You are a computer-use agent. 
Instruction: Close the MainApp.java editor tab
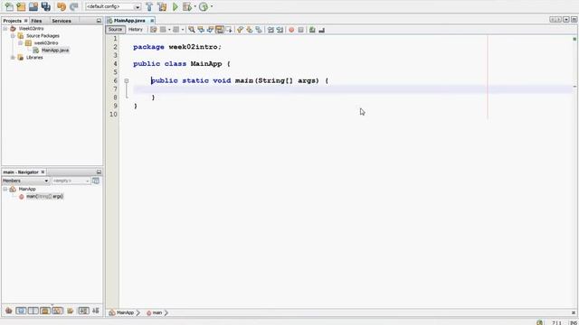click(152, 21)
